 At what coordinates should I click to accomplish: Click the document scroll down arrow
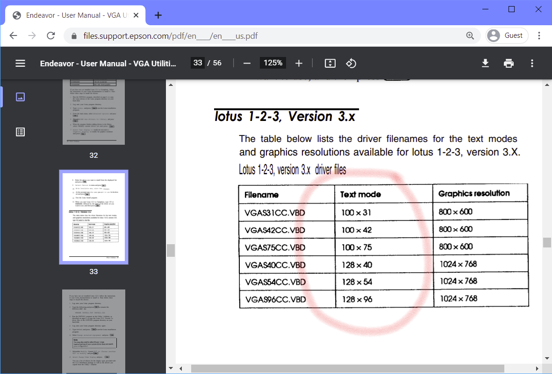click(x=547, y=359)
